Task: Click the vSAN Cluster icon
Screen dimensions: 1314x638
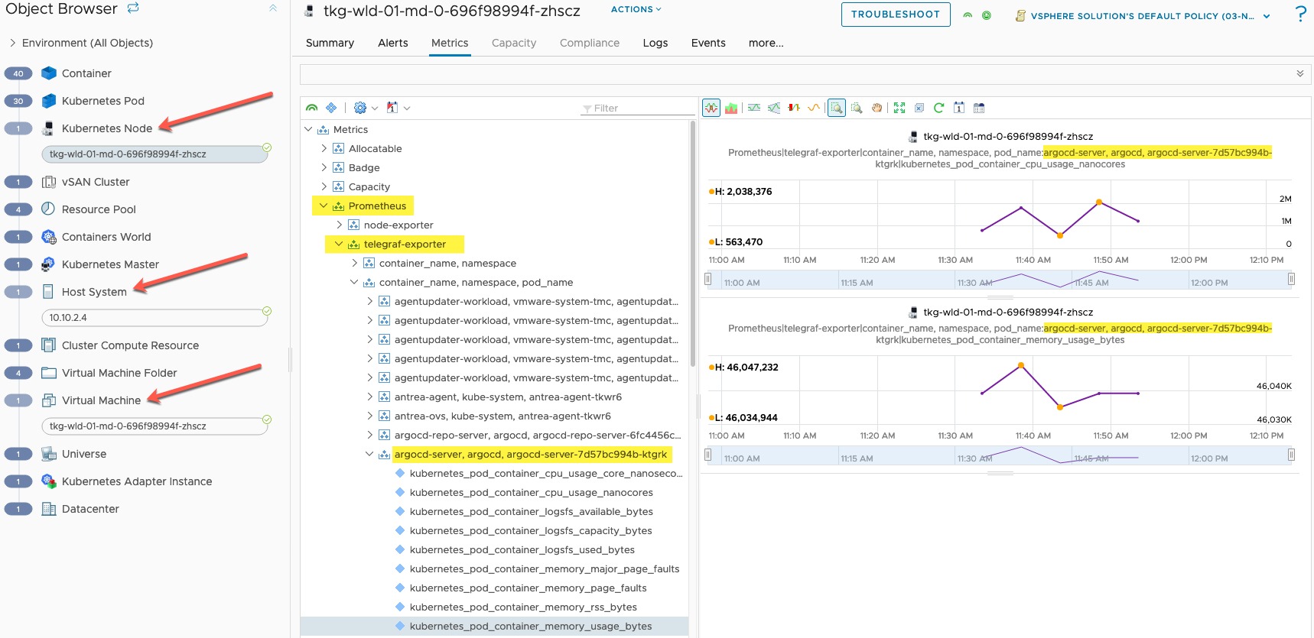Action: click(x=49, y=182)
